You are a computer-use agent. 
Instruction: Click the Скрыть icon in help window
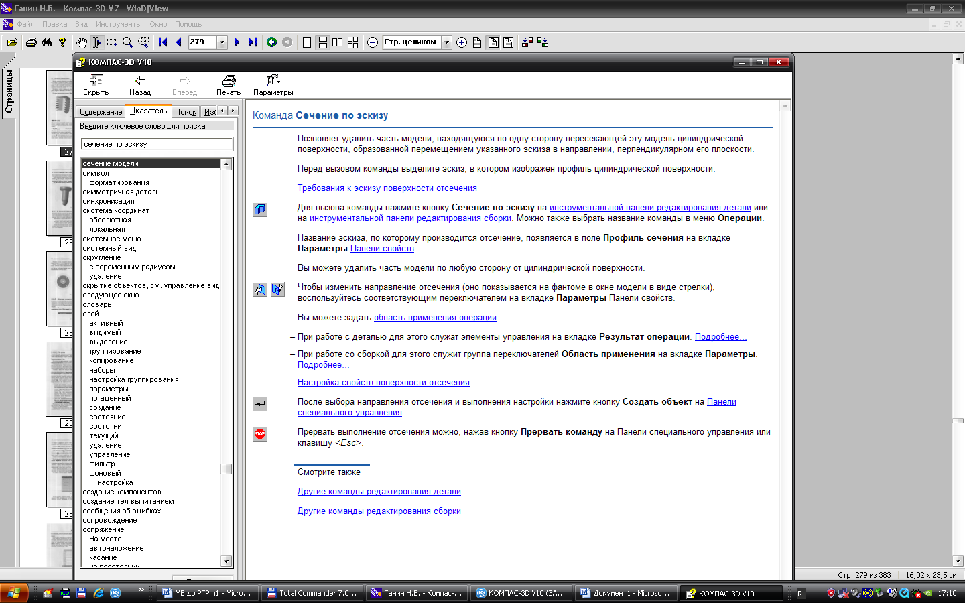(96, 85)
